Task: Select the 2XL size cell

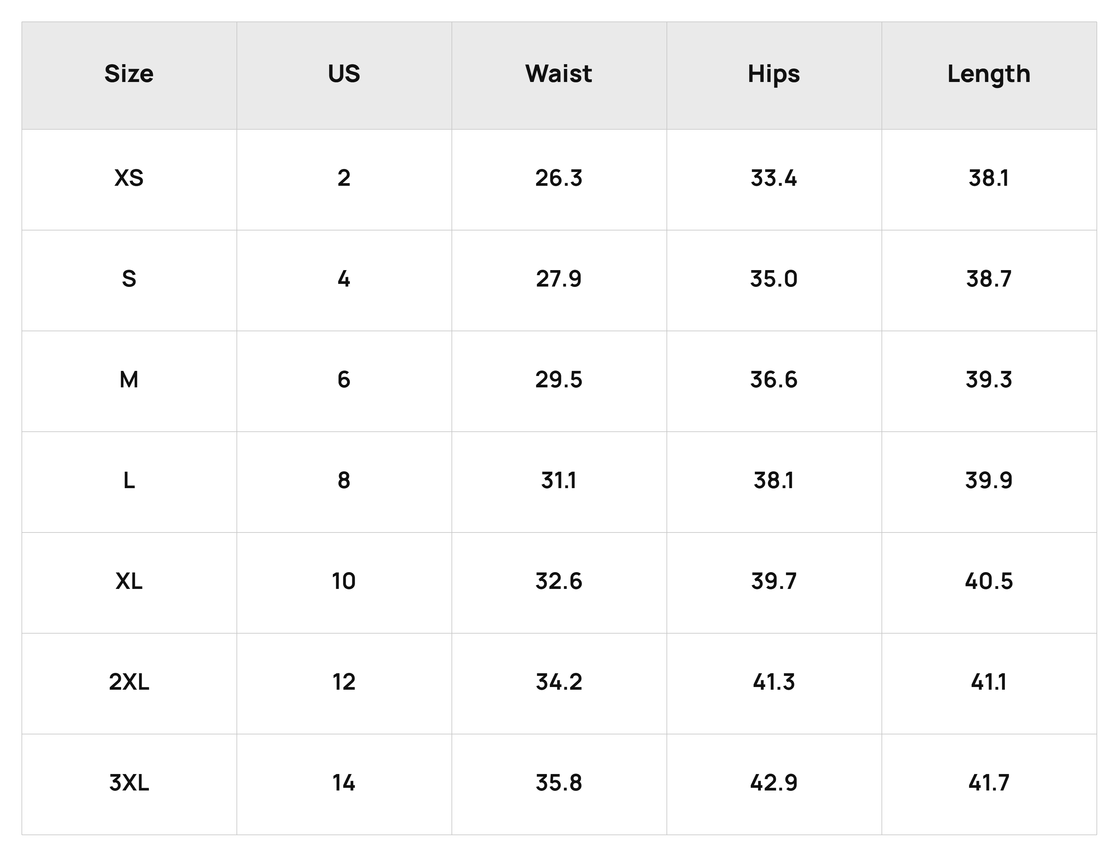Action: (129, 683)
